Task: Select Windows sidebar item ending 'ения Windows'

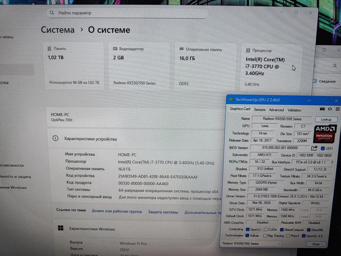Action: coord(13,187)
